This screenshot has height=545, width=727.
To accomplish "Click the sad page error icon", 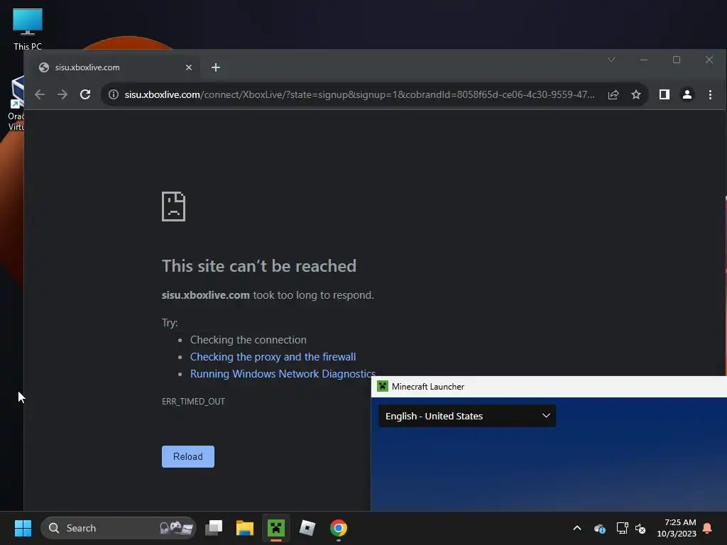I will pyautogui.click(x=173, y=207).
